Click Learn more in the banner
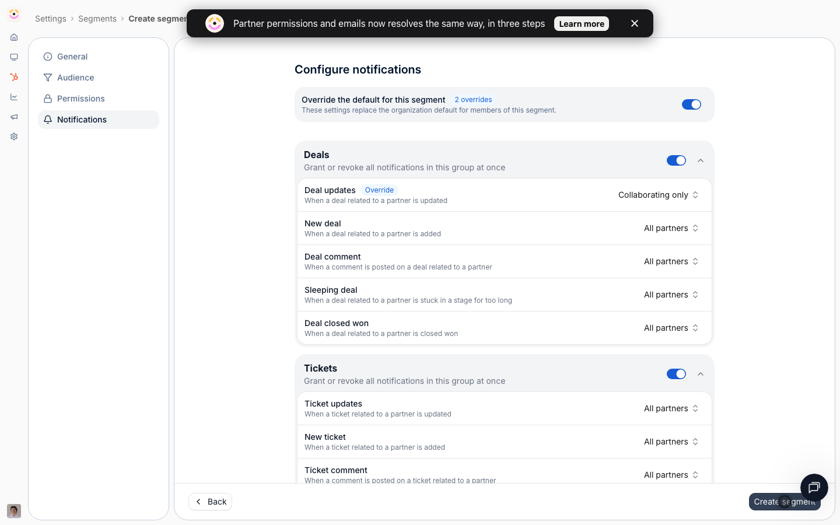 pyautogui.click(x=582, y=24)
